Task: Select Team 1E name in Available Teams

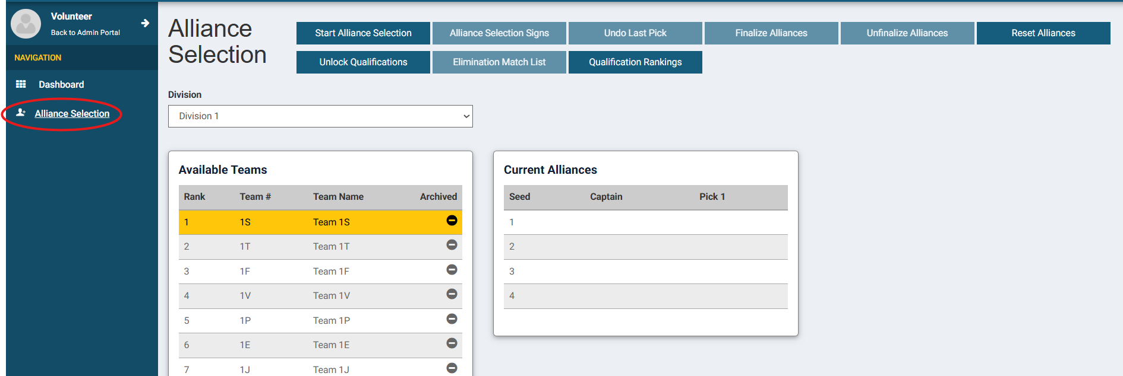Action: click(x=332, y=345)
